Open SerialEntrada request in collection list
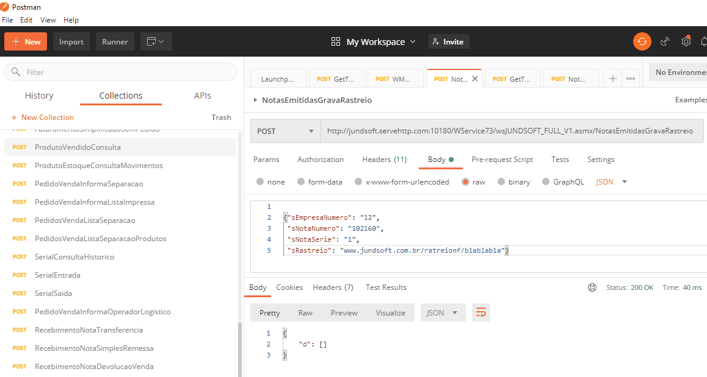Image resolution: width=707 pixels, height=377 pixels. [57, 275]
